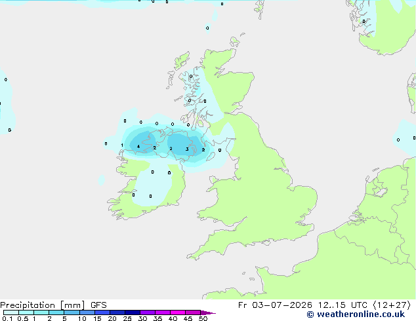This screenshot has width=416, height=321.
Task: Click the '45' legend scale label
Action: [x=188, y=318]
